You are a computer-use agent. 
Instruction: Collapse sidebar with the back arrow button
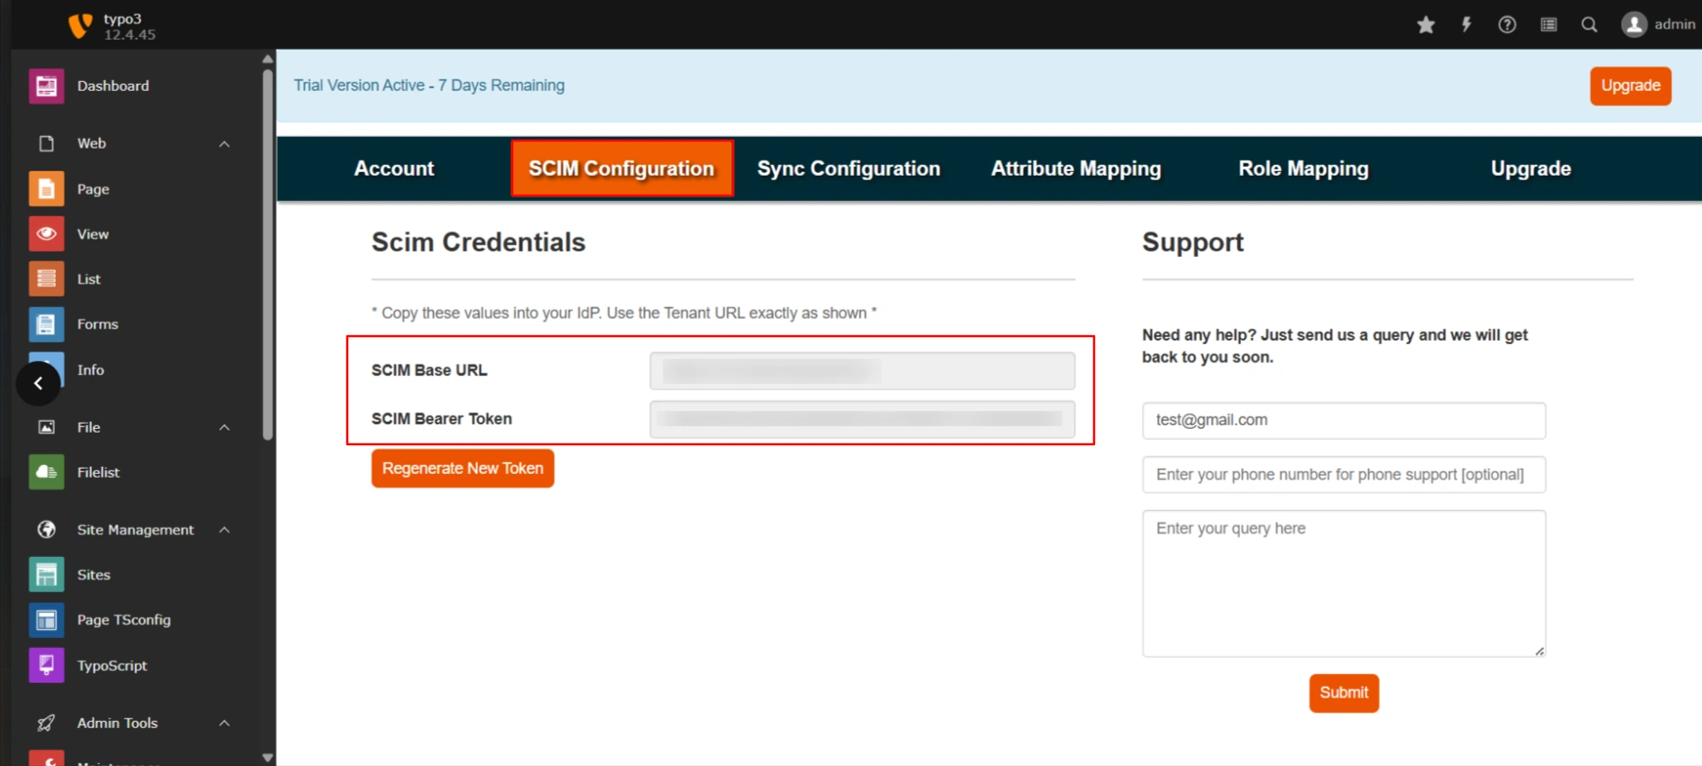pos(38,383)
